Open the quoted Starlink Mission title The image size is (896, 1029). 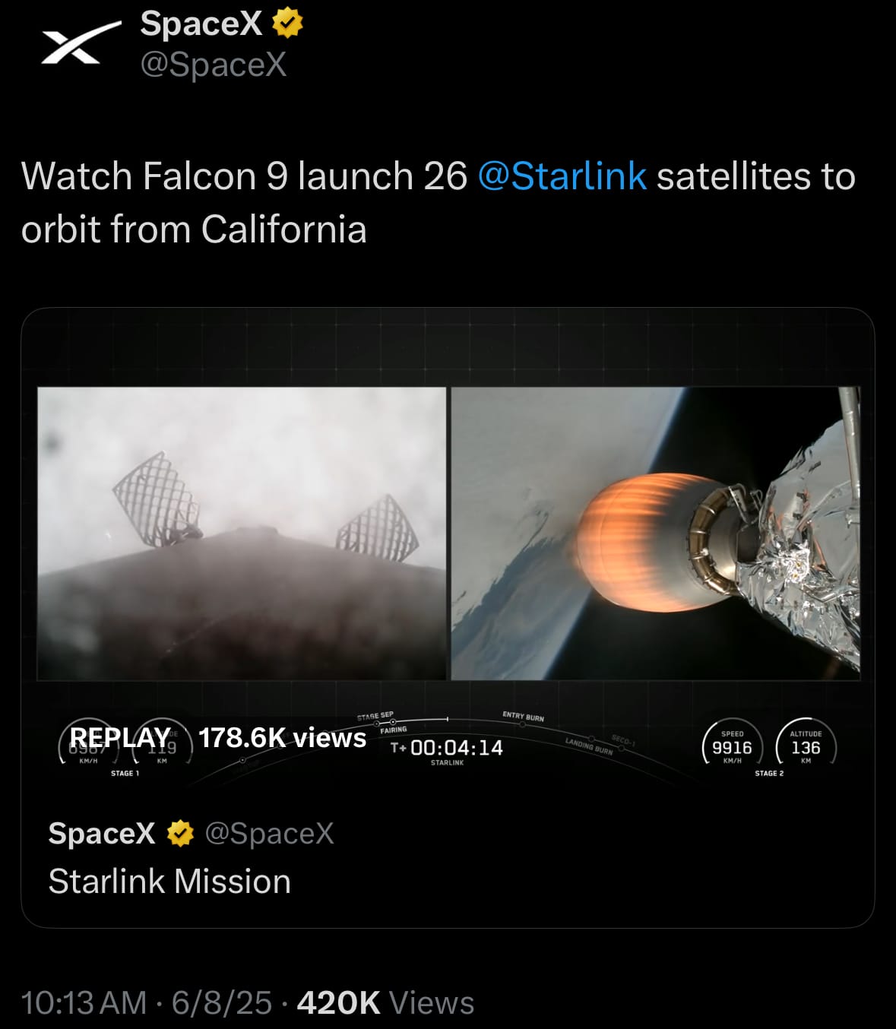coord(169,882)
